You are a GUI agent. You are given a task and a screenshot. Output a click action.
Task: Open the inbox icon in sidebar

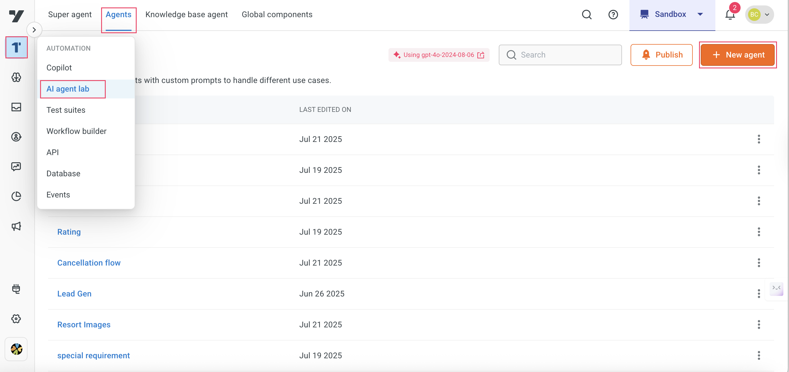(16, 107)
